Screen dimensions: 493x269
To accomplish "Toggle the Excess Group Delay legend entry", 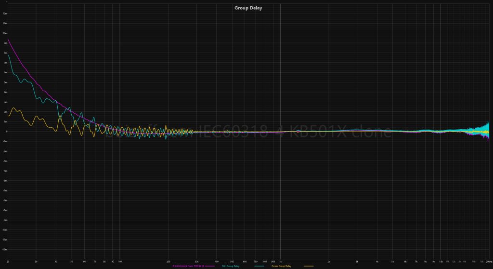I will [x=282, y=266].
